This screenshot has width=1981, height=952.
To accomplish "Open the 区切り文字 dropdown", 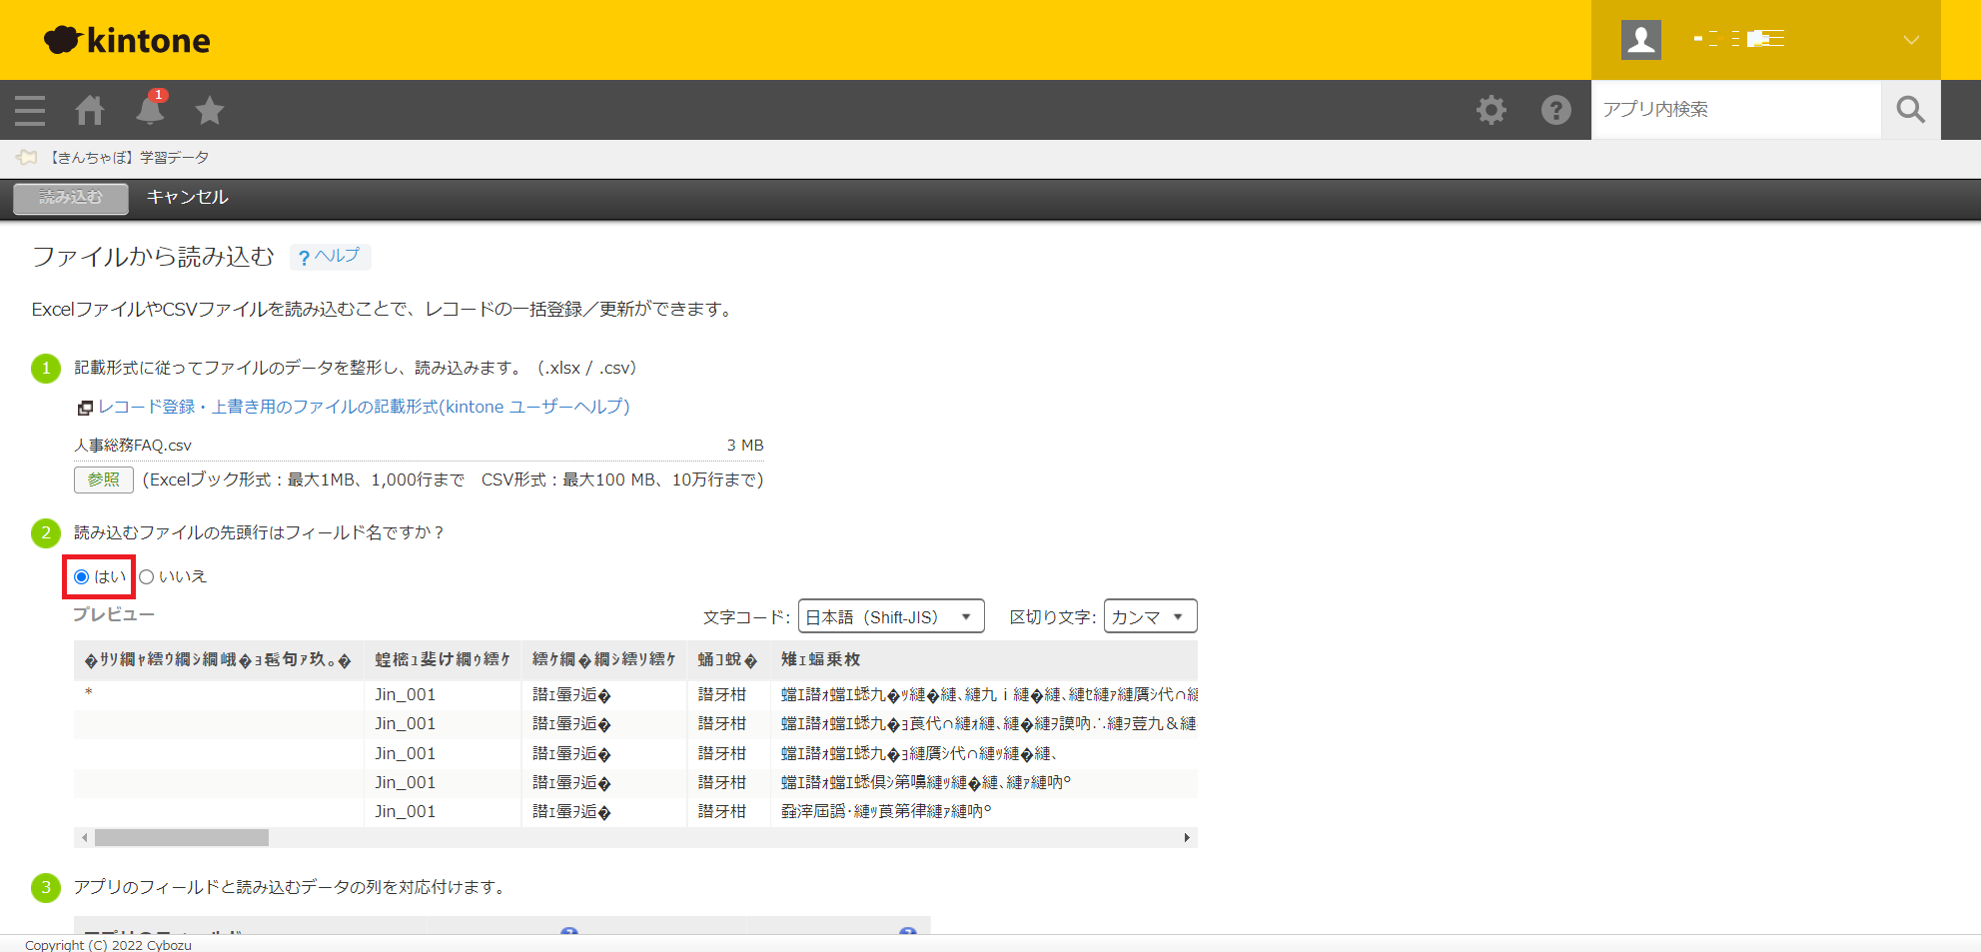I will click(x=1149, y=616).
